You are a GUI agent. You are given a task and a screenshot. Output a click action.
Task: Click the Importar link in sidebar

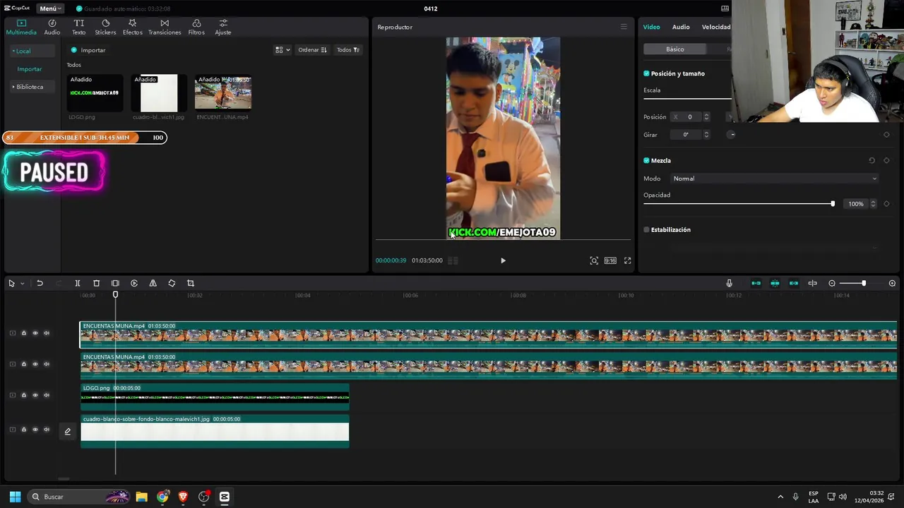tap(30, 69)
